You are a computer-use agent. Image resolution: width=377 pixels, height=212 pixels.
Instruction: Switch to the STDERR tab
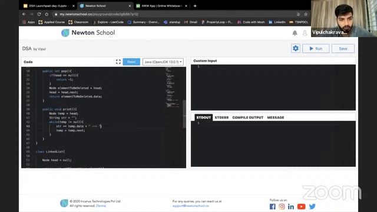[221, 118]
